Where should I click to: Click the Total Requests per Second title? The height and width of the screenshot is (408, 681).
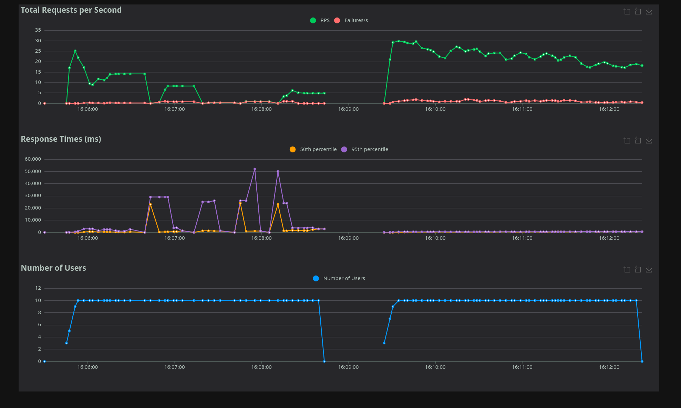tap(71, 10)
